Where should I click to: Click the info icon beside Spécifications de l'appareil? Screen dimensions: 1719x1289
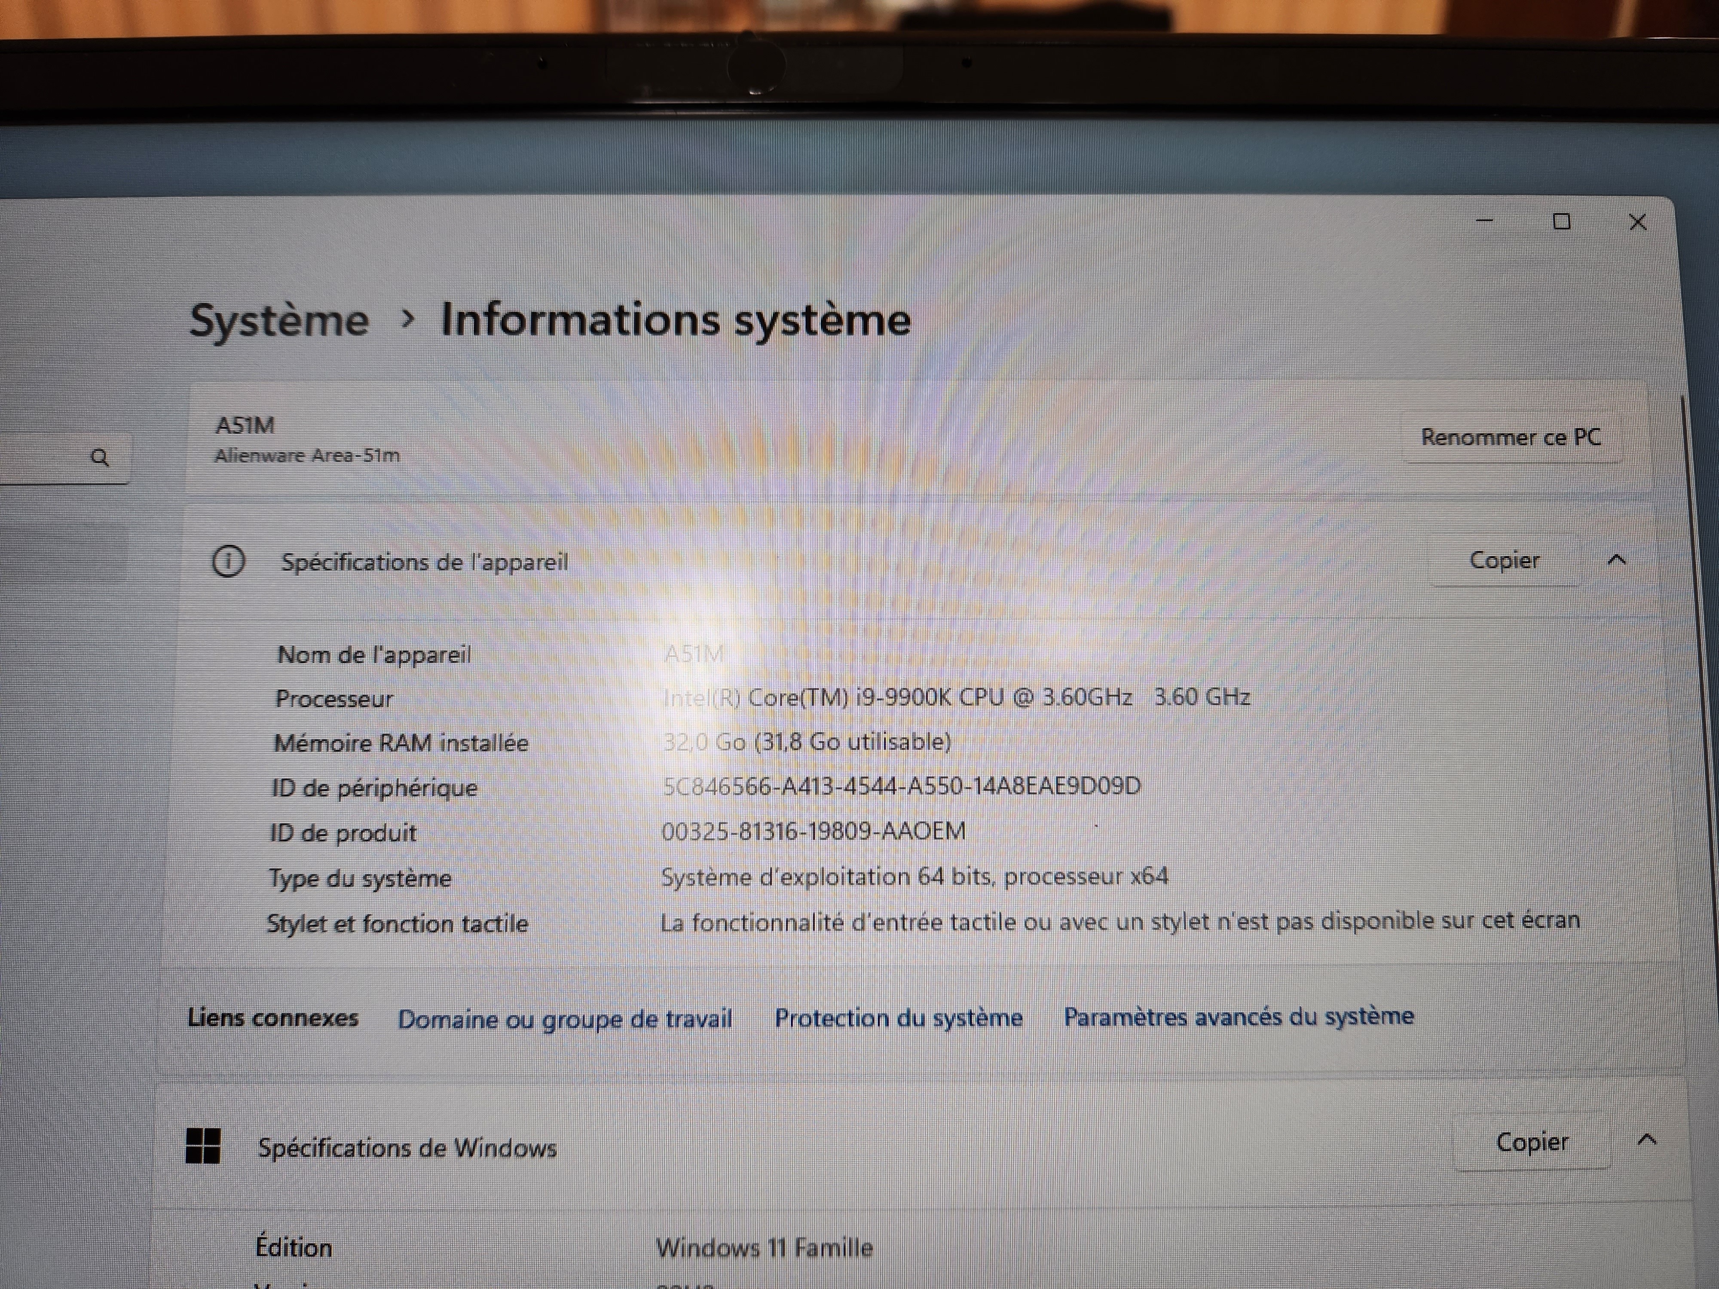pos(229,561)
